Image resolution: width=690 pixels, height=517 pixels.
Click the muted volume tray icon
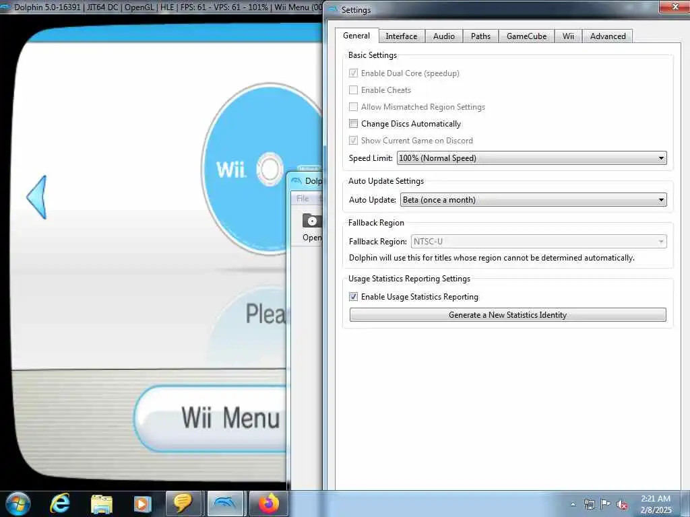tap(622, 505)
